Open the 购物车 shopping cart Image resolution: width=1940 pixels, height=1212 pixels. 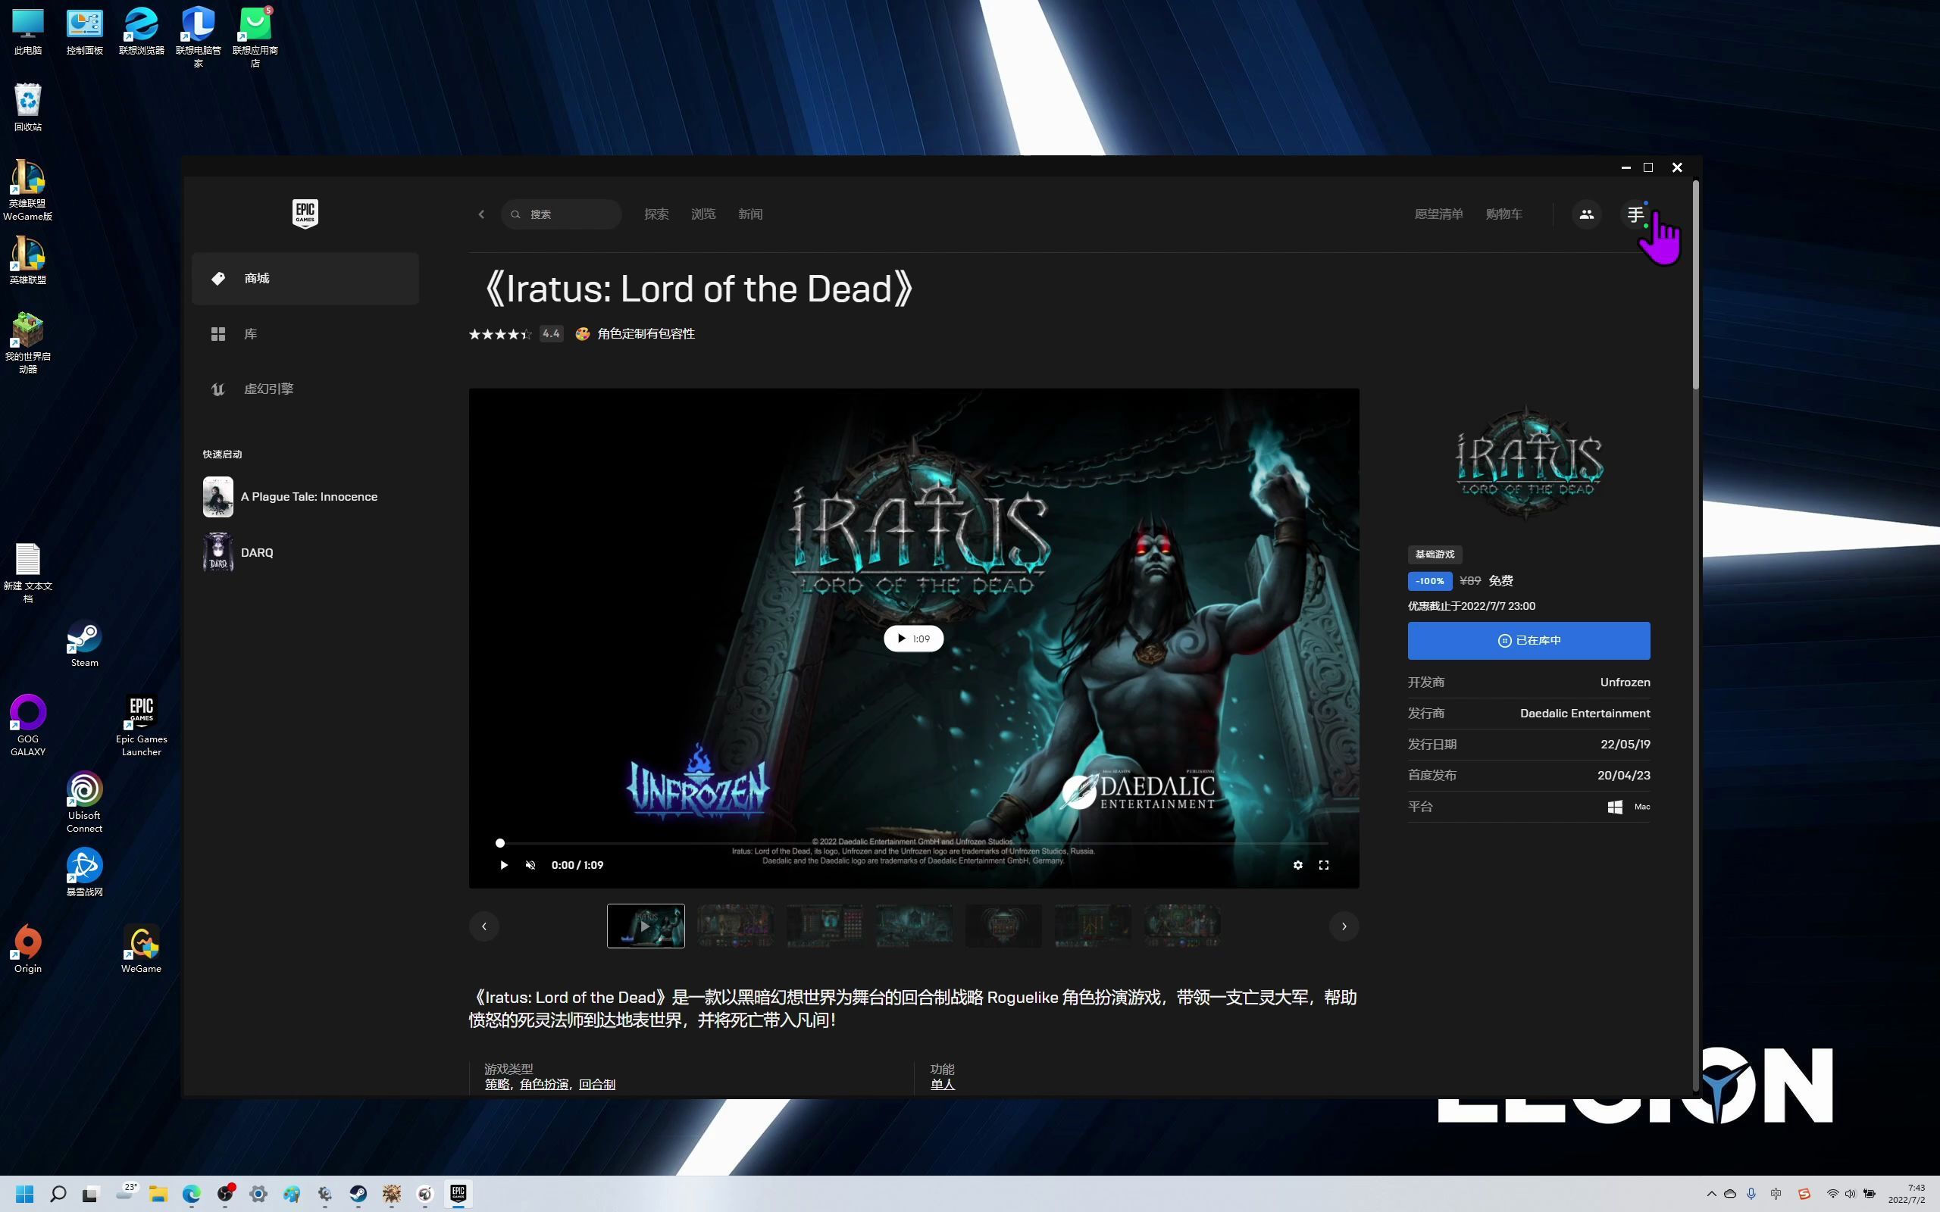pos(1503,214)
